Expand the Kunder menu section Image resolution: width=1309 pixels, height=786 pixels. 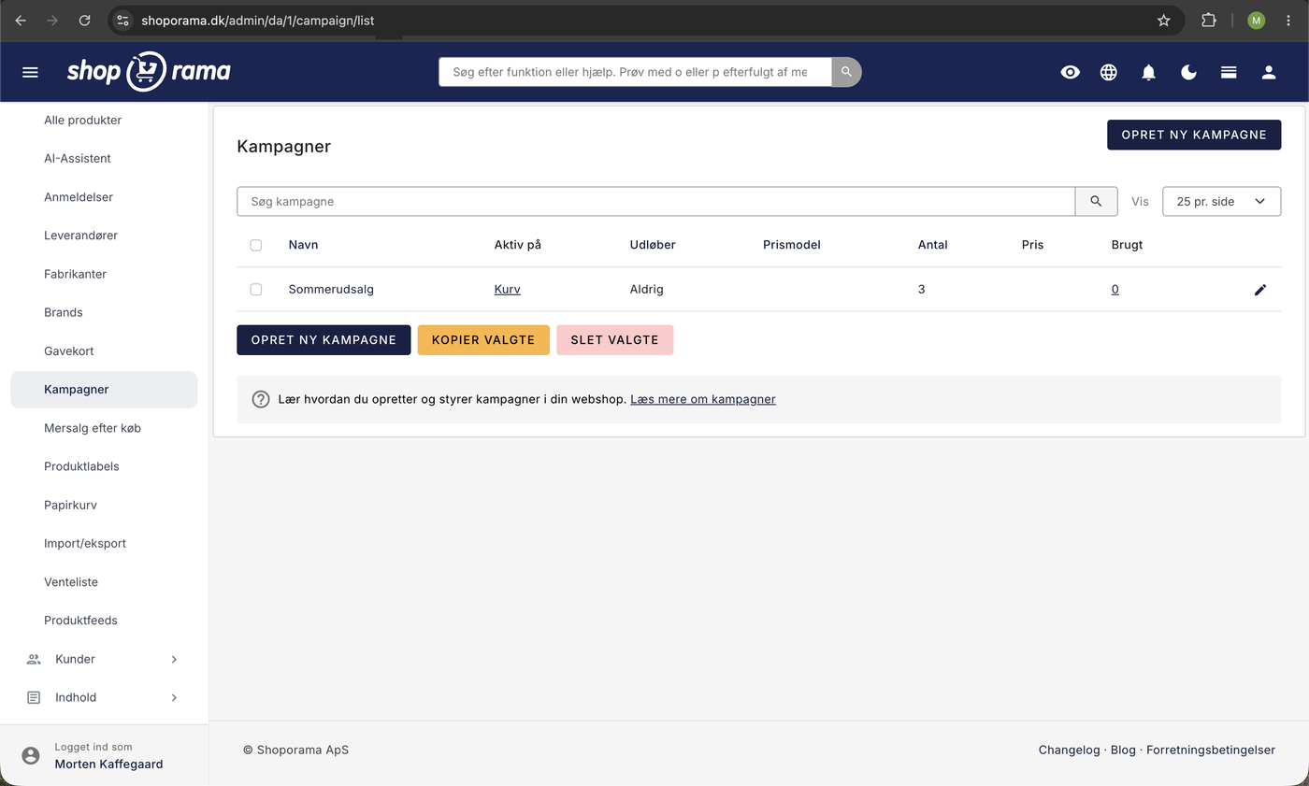tap(104, 659)
